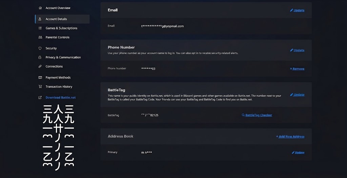Click the pencil icon beside Email Update

click(291, 10)
